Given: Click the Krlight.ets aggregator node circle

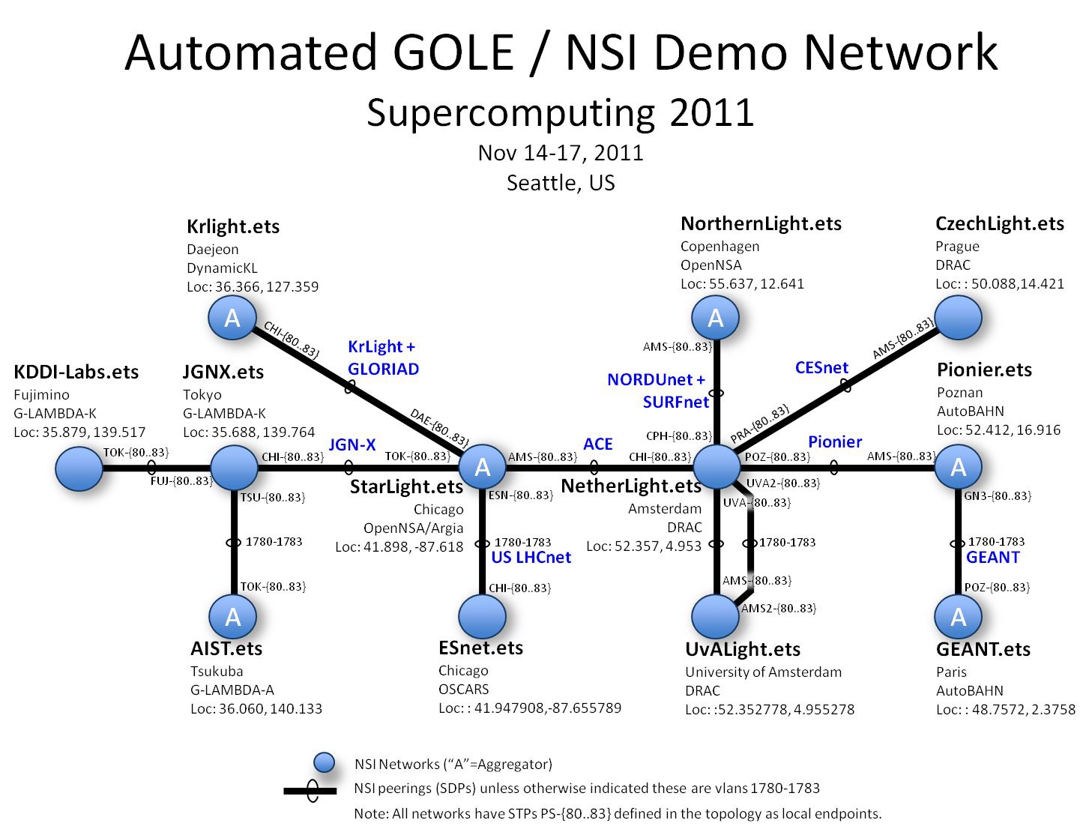Looking at the screenshot, I should 232,318.
